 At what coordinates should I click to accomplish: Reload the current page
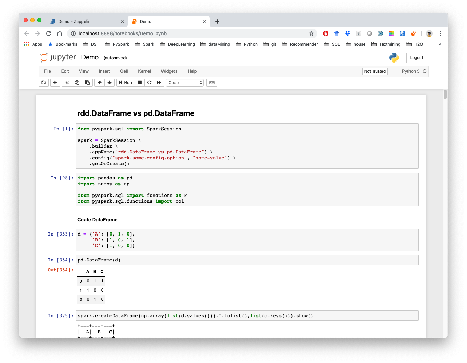click(49, 33)
